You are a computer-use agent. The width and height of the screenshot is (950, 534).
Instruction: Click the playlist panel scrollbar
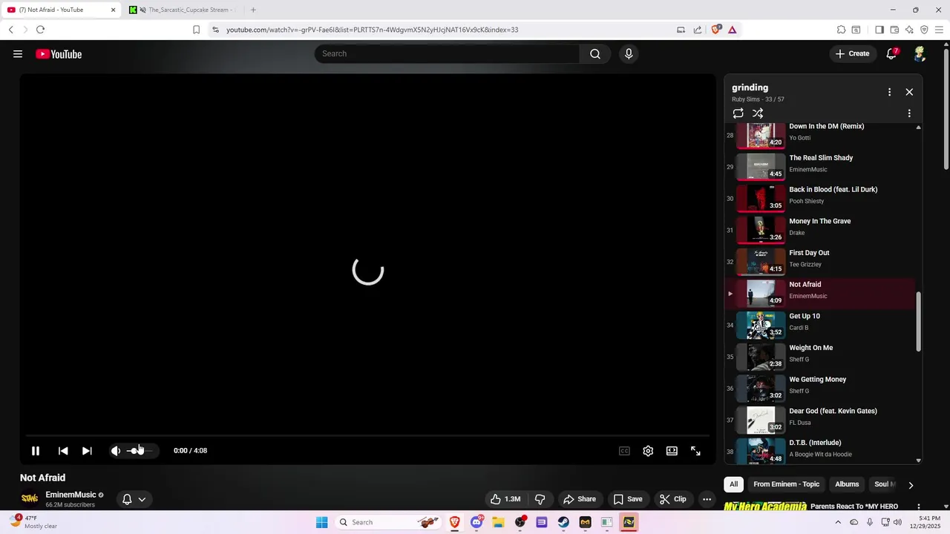tap(918, 321)
